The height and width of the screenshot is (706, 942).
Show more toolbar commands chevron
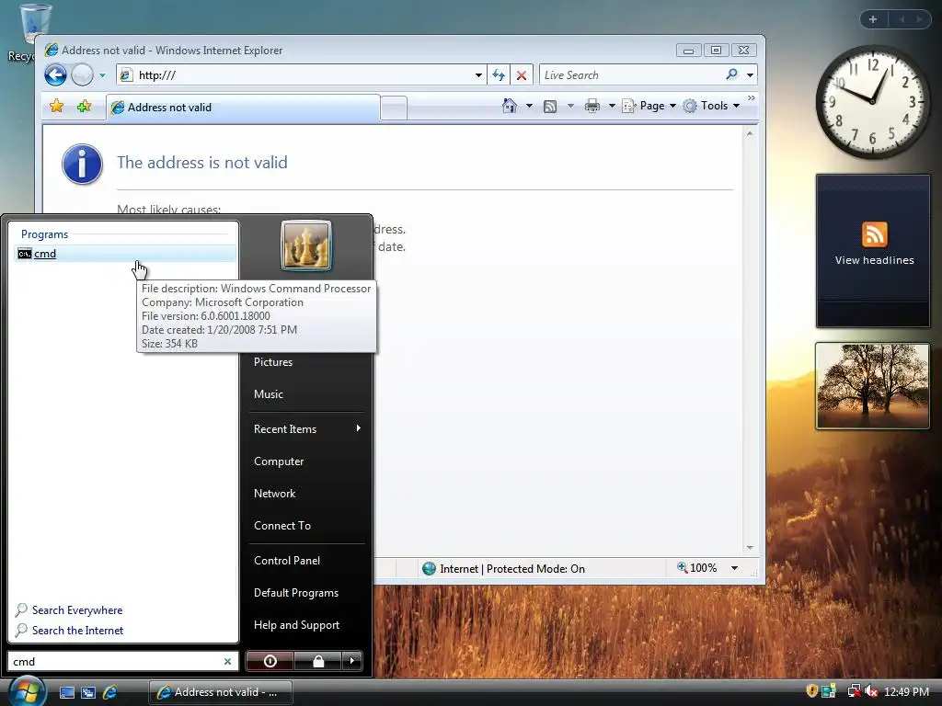751,97
